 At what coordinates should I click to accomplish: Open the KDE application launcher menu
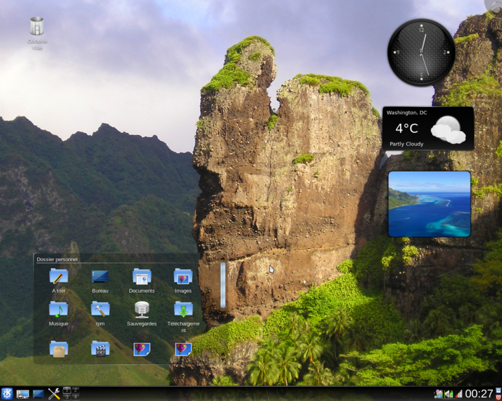[x=7, y=394]
